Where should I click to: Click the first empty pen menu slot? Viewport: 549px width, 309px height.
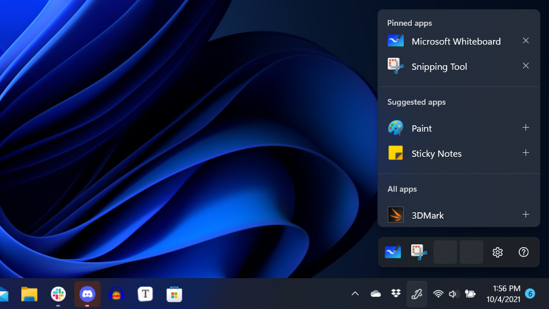point(445,252)
